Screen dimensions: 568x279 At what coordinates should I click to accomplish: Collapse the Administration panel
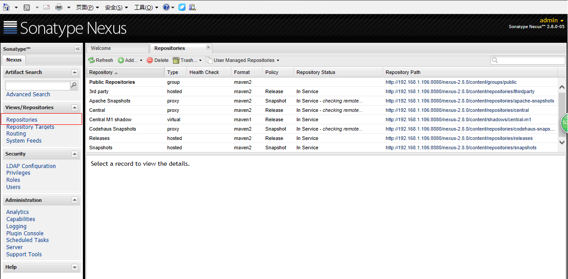click(74, 200)
